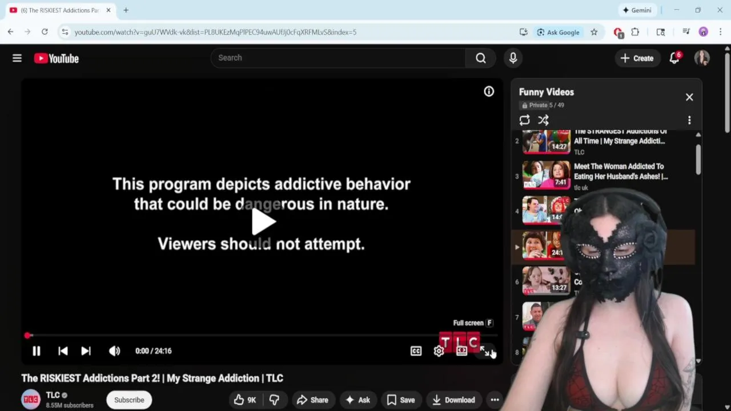731x411 pixels.
Task: Mute the video volume
Action: click(x=115, y=351)
